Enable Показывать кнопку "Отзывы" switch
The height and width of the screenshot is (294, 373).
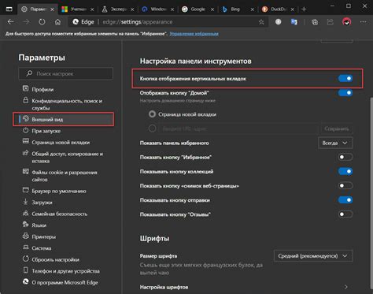pyautogui.click(x=345, y=214)
